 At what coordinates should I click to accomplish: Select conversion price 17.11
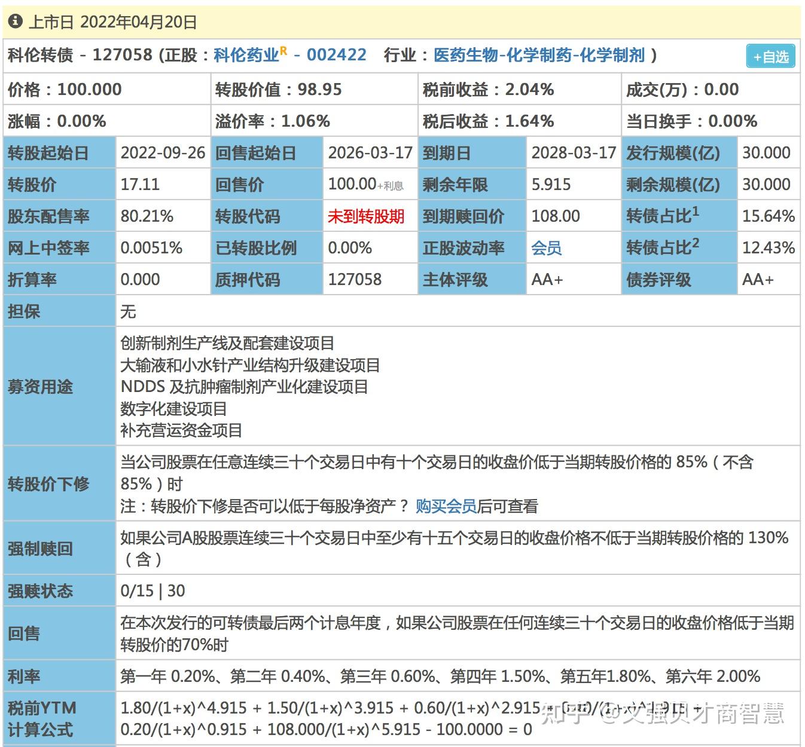point(140,185)
